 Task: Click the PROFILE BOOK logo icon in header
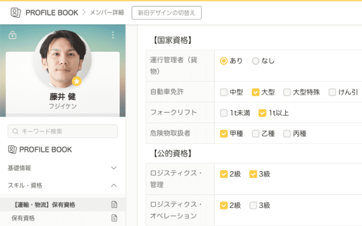16,13
